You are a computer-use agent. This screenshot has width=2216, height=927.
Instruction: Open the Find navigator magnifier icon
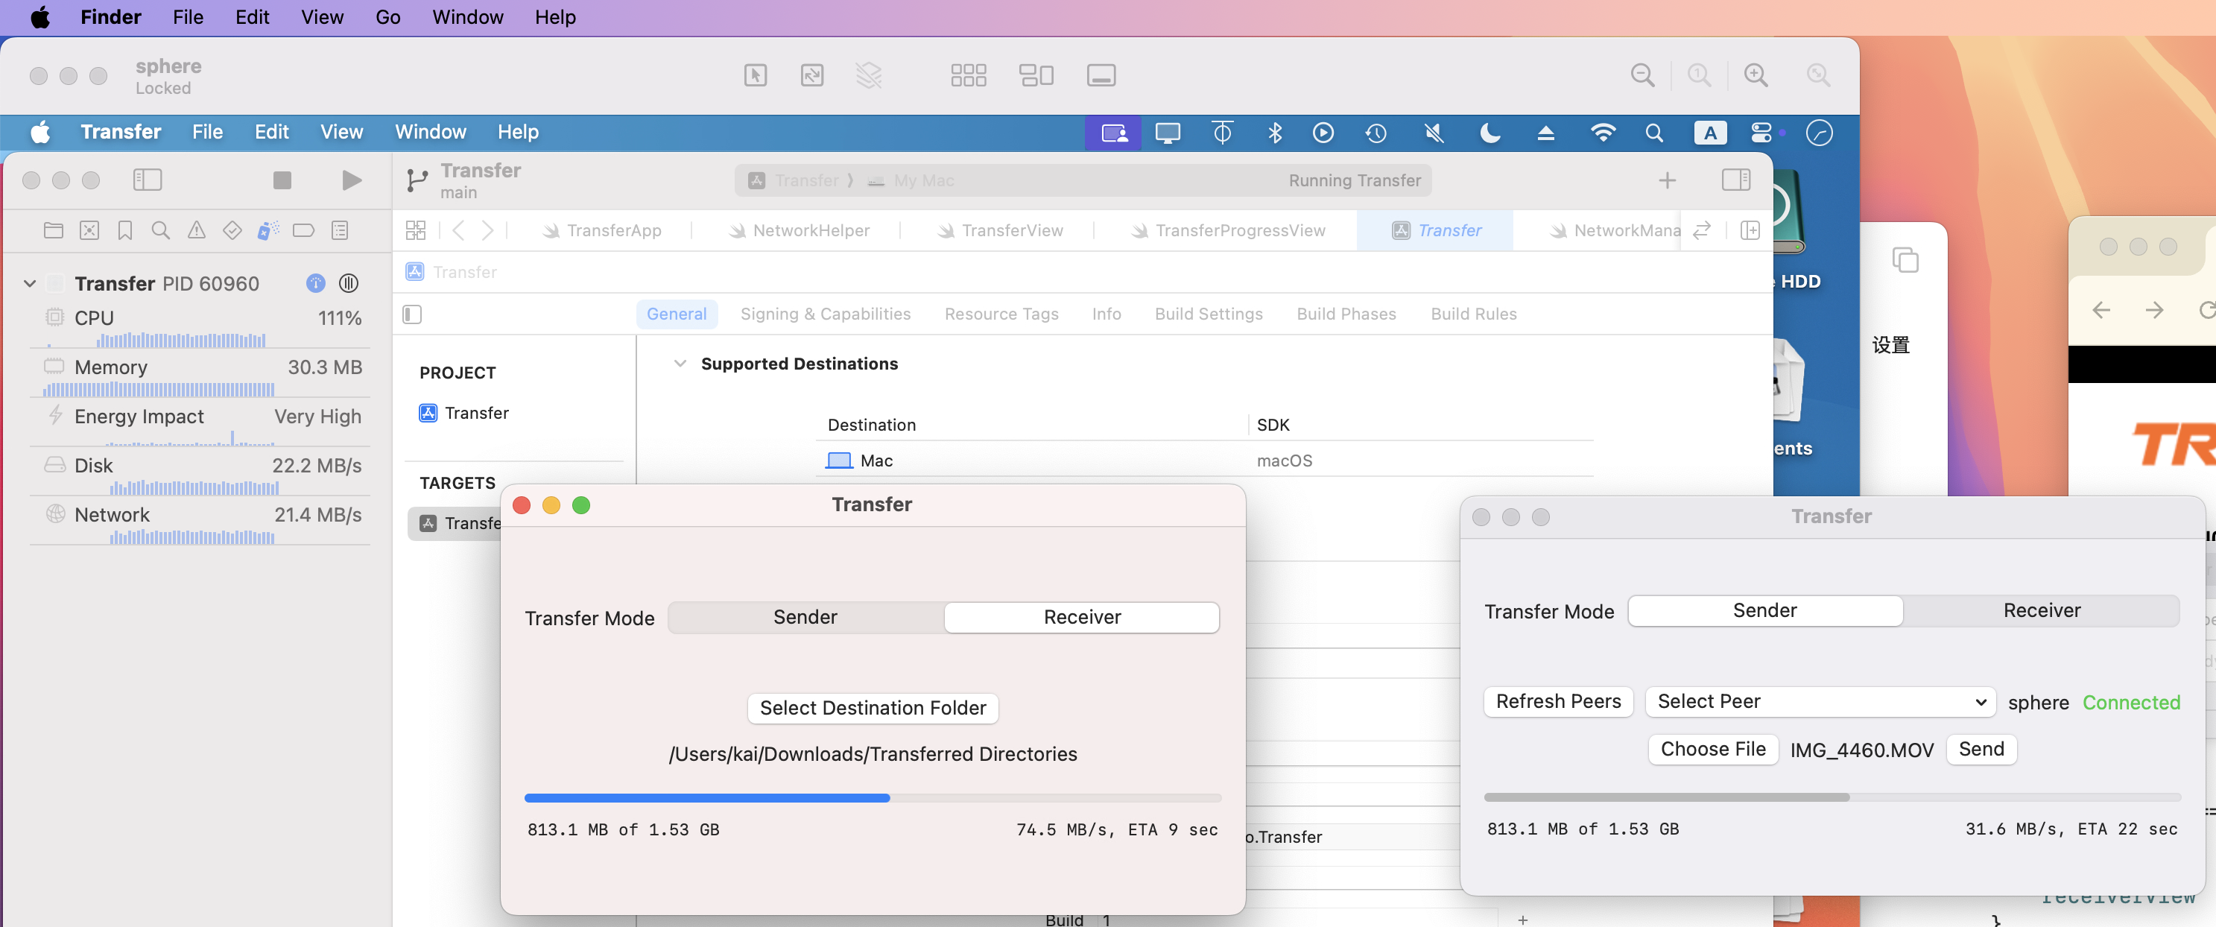click(160, 230)
